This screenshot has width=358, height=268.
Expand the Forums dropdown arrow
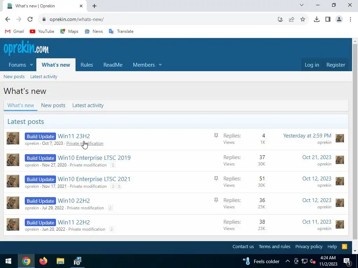(x=31, y=65)
